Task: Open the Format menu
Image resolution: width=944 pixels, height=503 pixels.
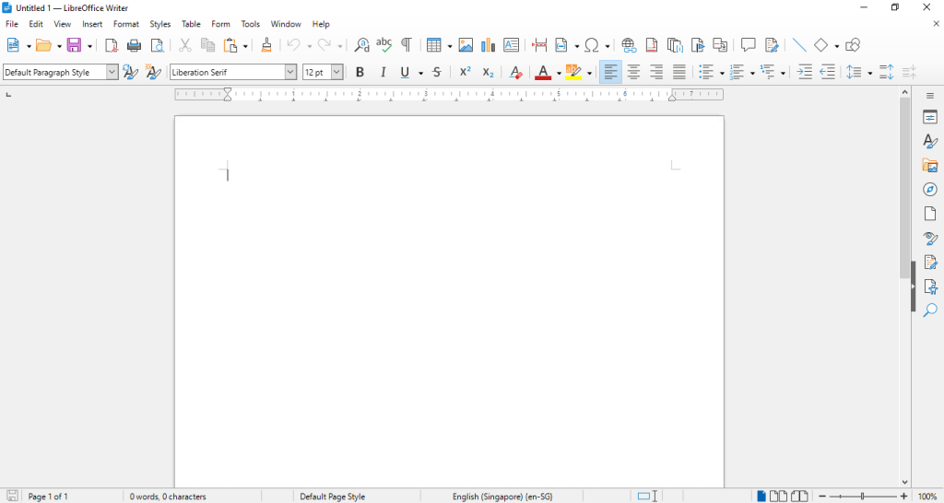Action: (x=126, y=24)
